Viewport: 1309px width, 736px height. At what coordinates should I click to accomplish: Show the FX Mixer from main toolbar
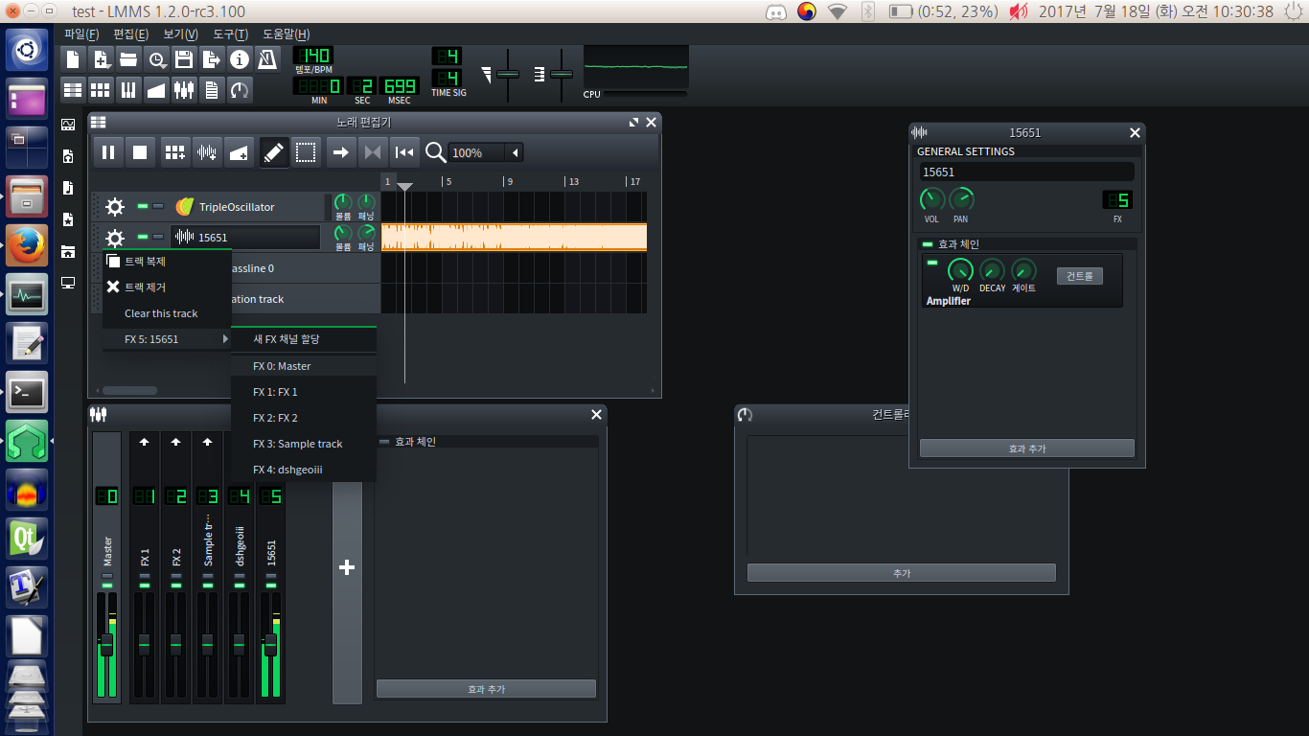click(x=184, y=90)
